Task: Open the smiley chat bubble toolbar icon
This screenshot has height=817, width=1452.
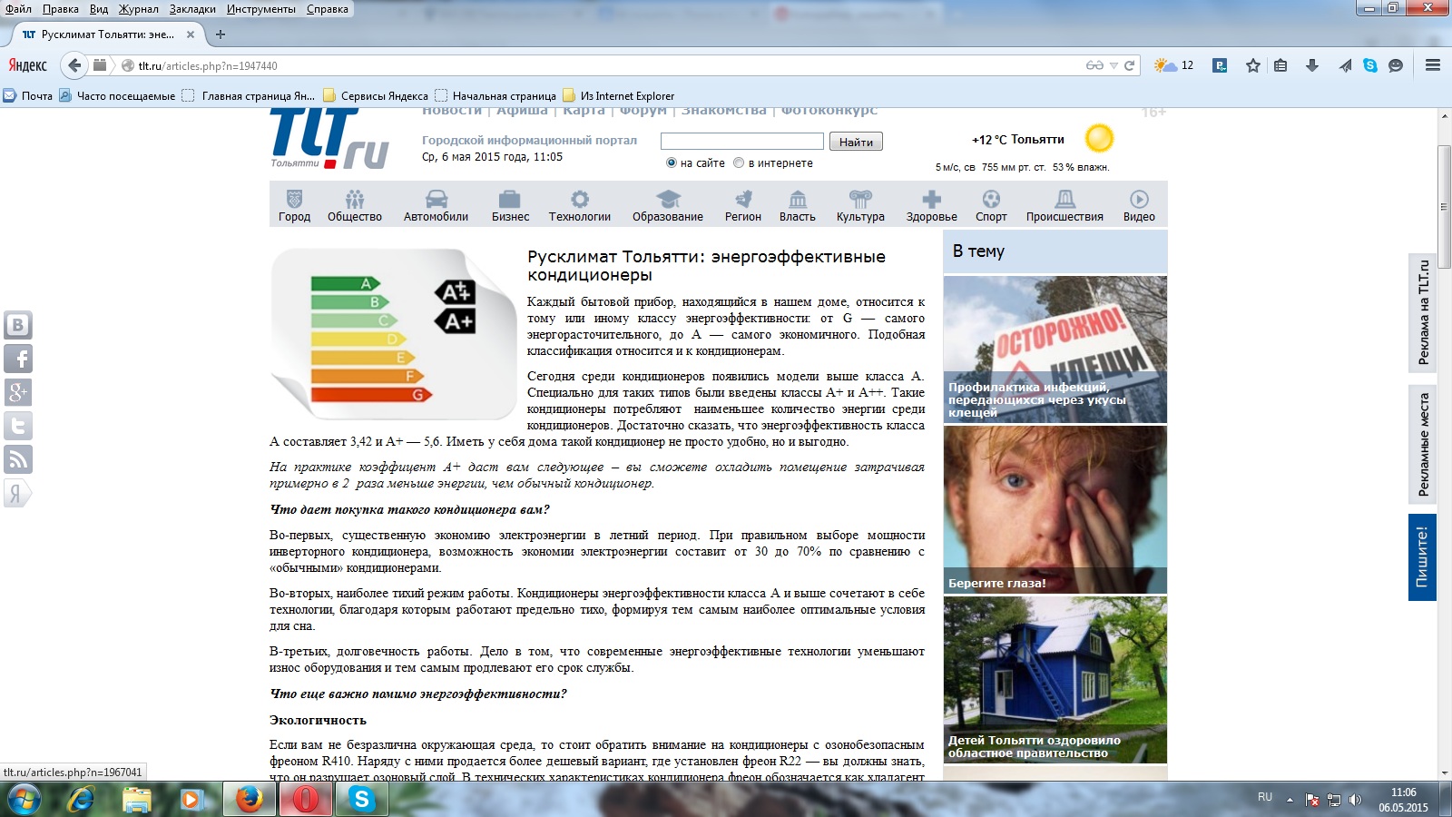Action: tap(1396, 65)
